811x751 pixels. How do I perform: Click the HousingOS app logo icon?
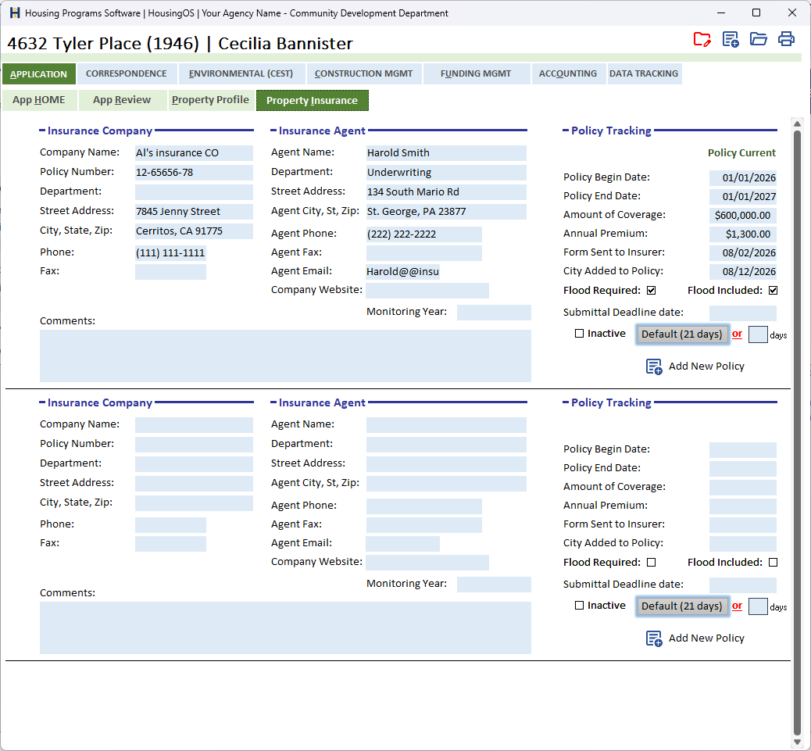click(x=15, y=13)
